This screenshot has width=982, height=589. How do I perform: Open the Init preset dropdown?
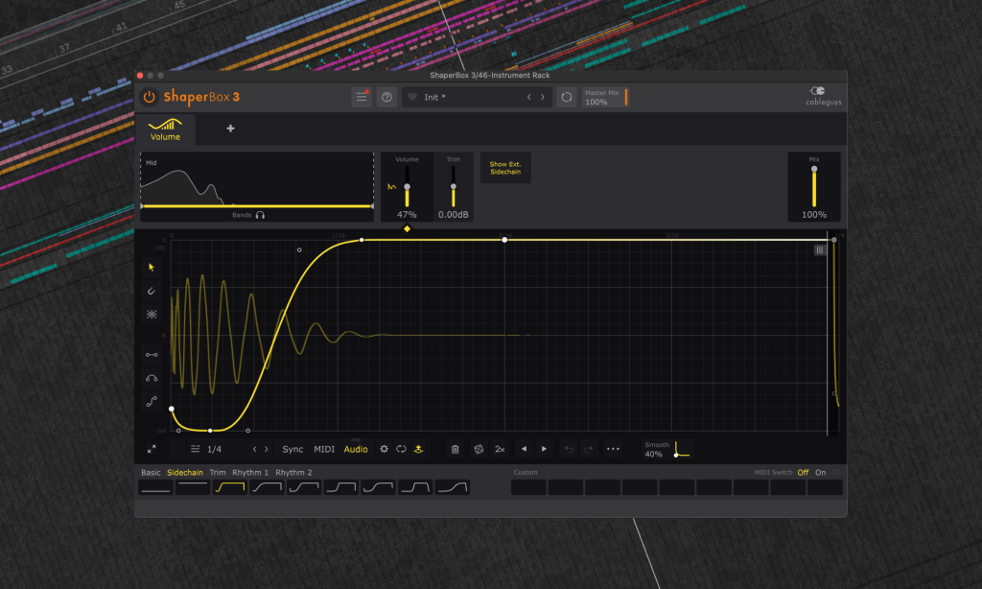click(470, 97)
